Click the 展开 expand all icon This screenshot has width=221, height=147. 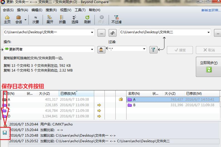click(50, 19)
